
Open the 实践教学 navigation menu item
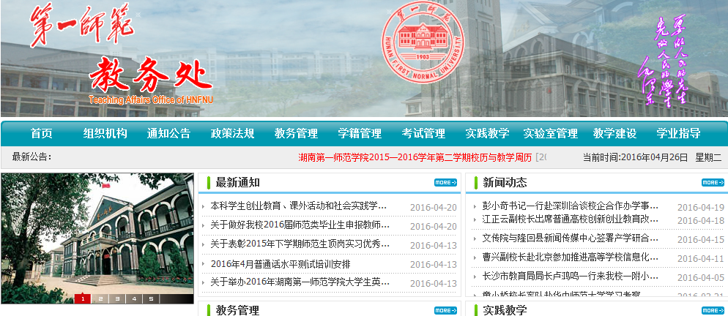(x=487, y=134)
